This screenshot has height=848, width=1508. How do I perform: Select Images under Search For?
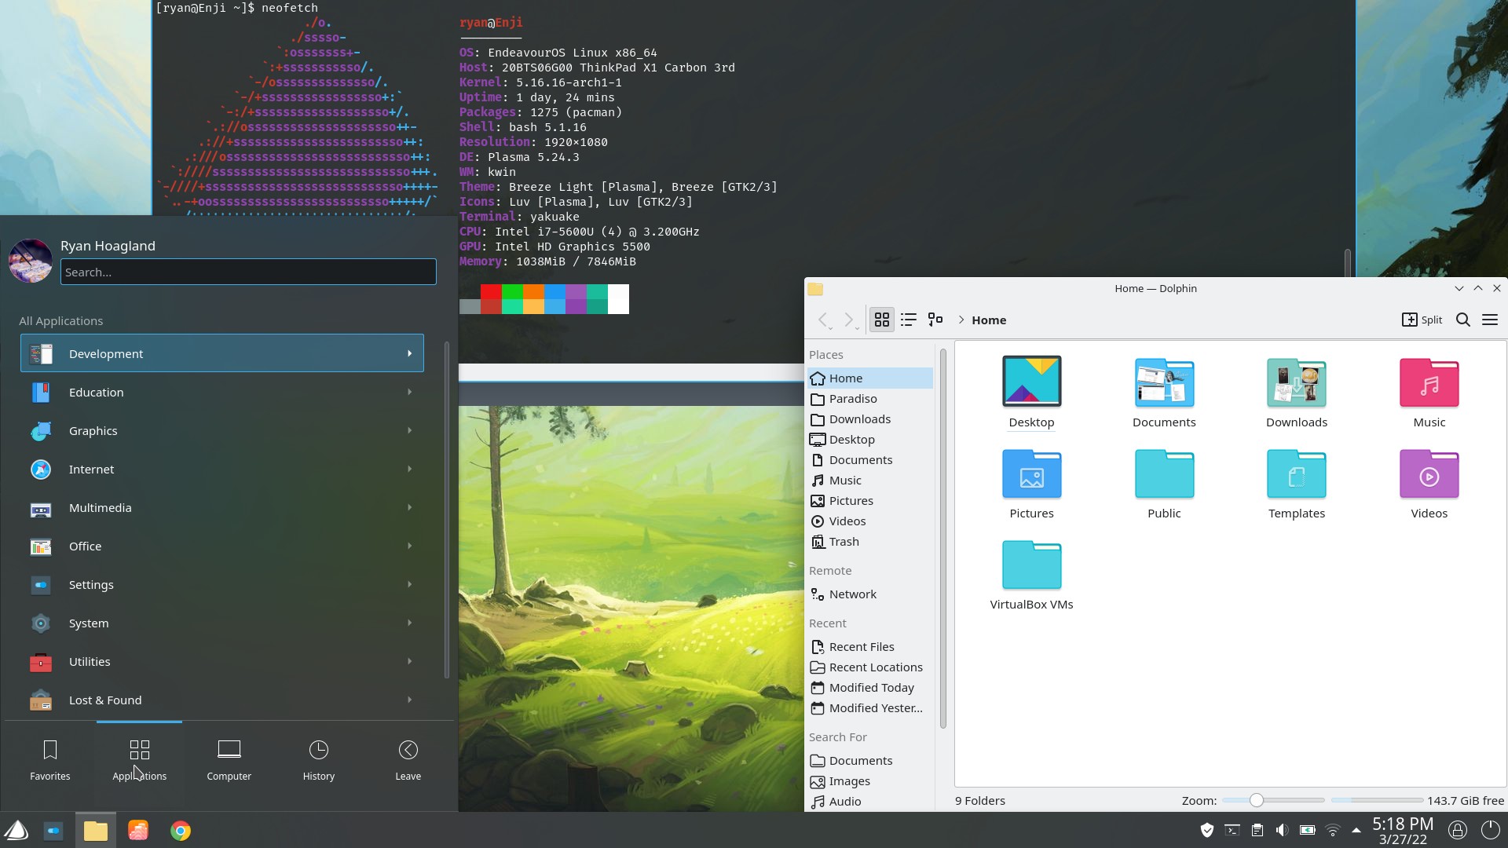870,781
